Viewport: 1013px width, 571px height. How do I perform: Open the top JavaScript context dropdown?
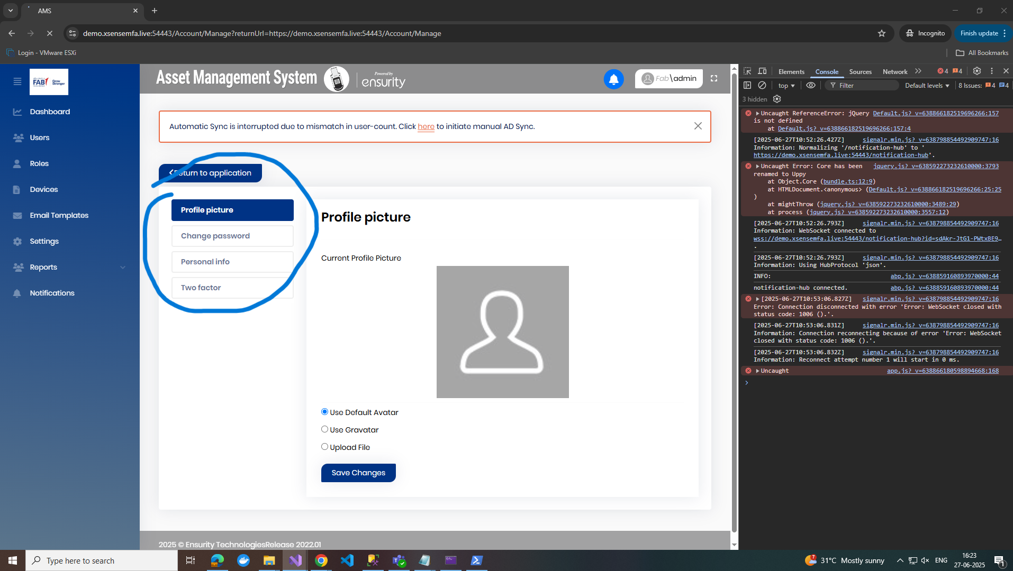786,86
